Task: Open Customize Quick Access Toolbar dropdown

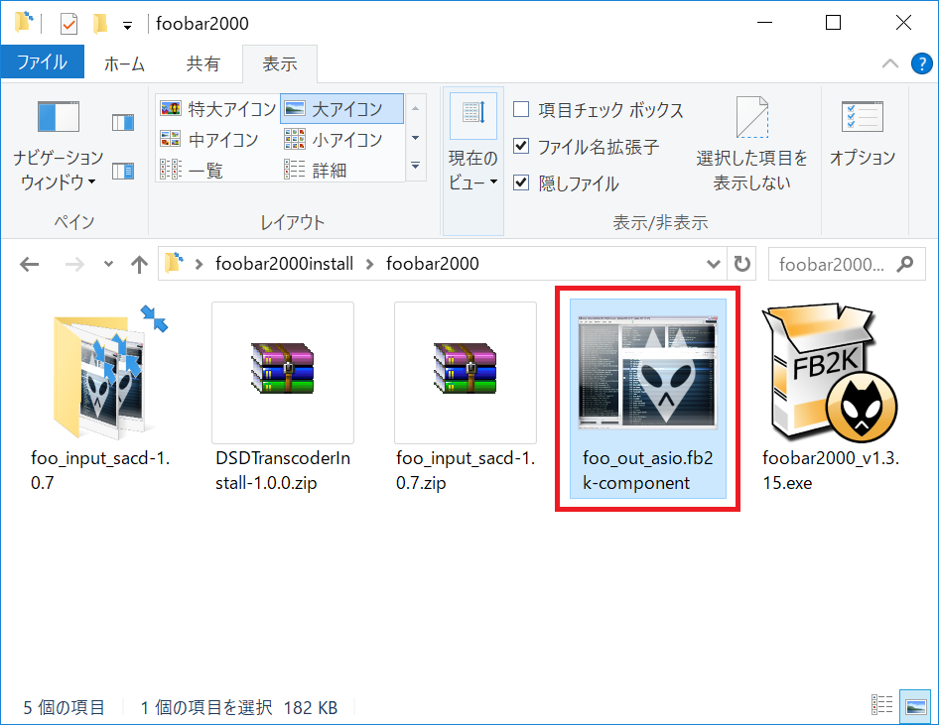Action: 128,25
